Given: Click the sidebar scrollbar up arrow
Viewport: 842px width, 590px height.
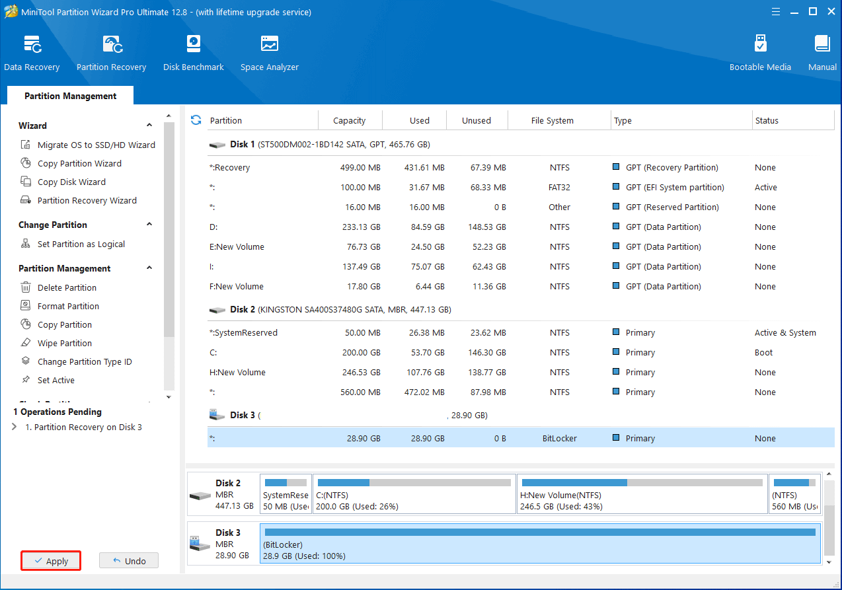Looking at the screenshot, I should [x=169, y=117].
